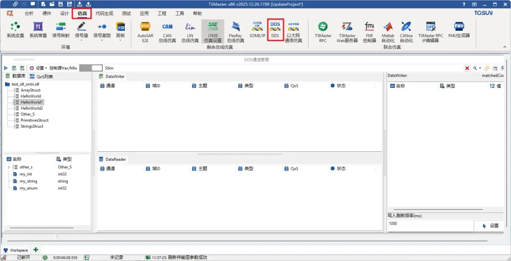
Task: Open the 工具 ribbon tab
Action: 180,13
